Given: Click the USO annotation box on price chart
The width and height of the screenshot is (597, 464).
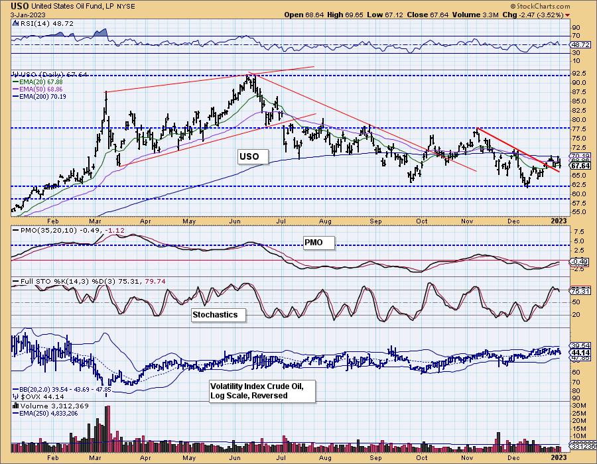Looking at the screenshot, I should tap(253, 156).
